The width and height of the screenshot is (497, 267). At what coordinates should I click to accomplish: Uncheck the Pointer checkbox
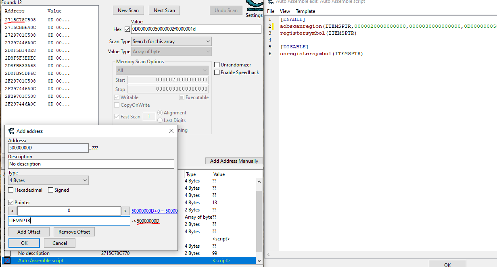coord(11,203)
